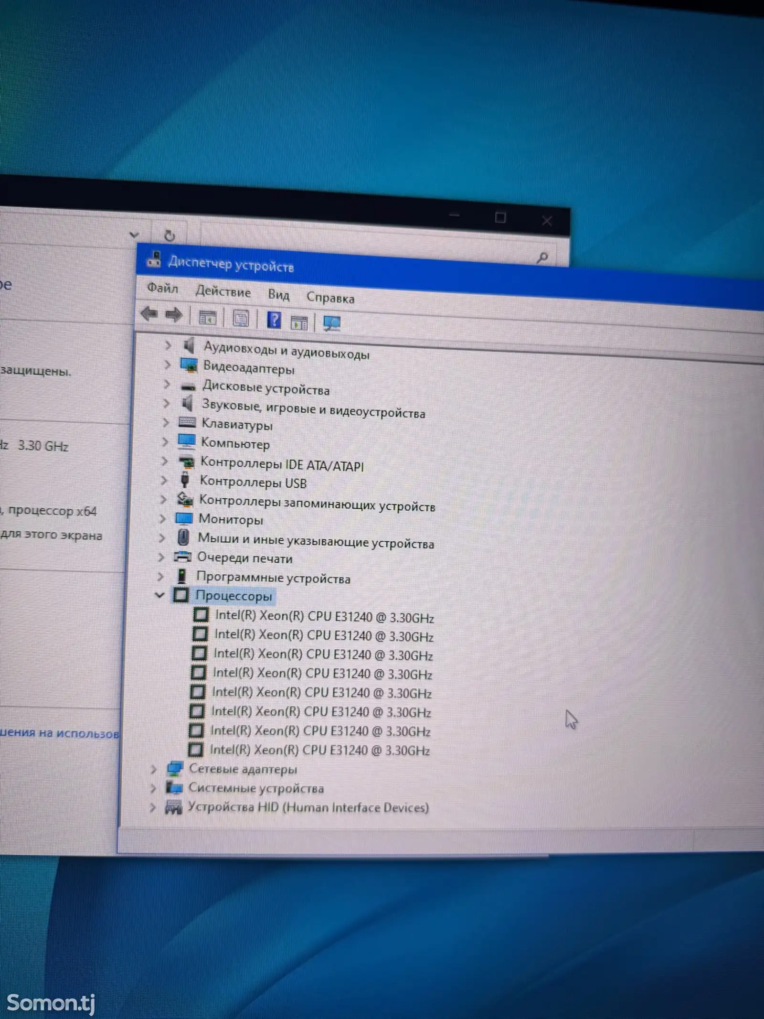
Task: Close the background System window
Action: 547,220
